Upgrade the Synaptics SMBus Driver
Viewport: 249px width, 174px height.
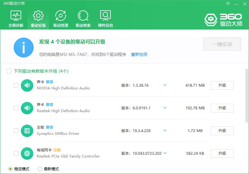point(222,131)
